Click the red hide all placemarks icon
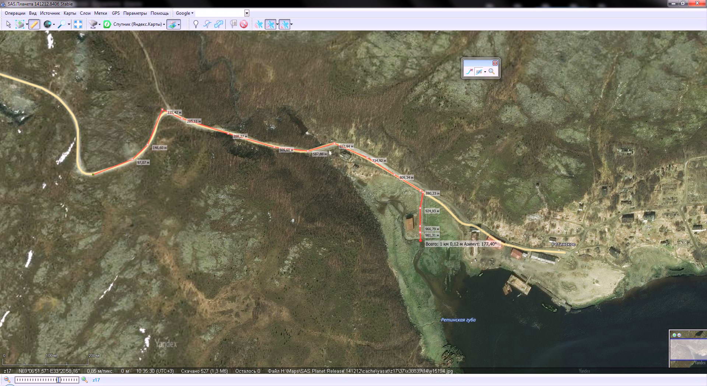Image resolution: width=707 pixels, height=386 pixels. 244,24
